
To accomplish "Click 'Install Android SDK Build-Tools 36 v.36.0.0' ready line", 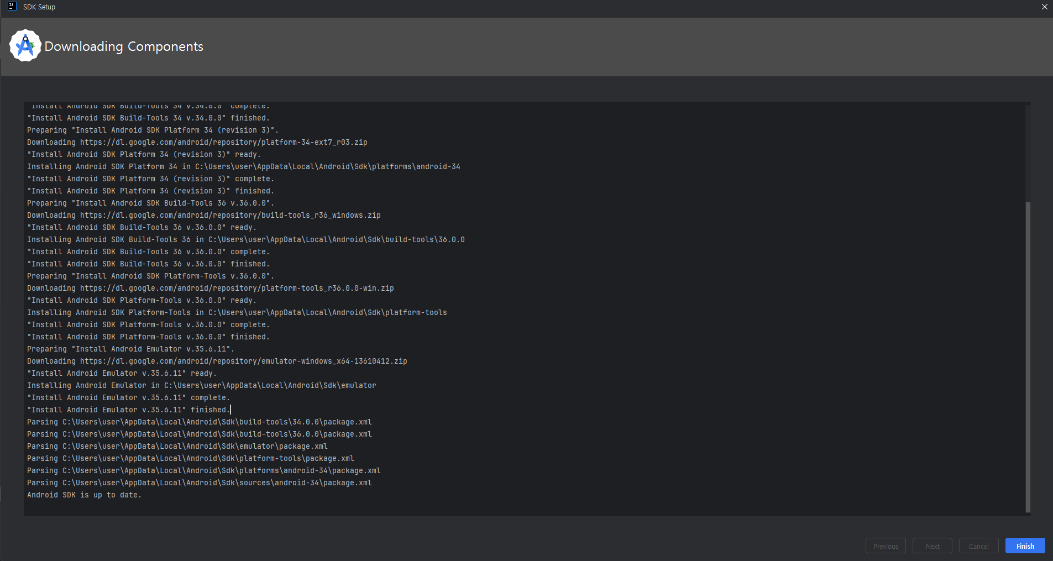I will 142,227.
